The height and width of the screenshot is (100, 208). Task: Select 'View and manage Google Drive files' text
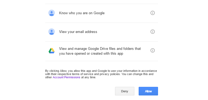[x=100, y=51]
